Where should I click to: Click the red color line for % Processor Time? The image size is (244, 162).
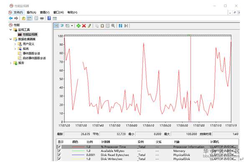tap(78, 147)
